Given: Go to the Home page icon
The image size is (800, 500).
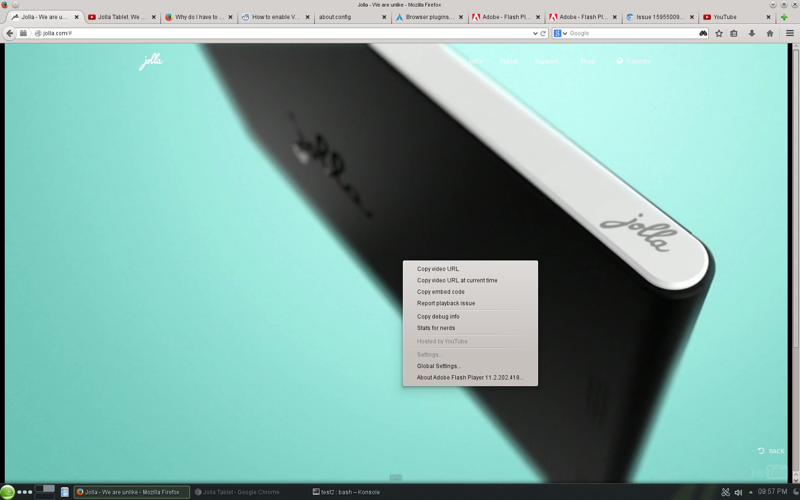Looking at the screenshot, I should click(x=770, y=33).
